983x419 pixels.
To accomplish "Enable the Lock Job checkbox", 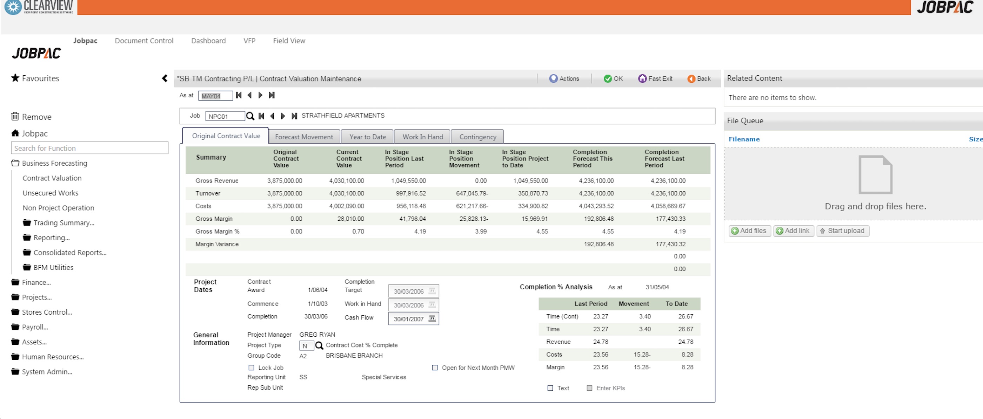I will 251,368.
